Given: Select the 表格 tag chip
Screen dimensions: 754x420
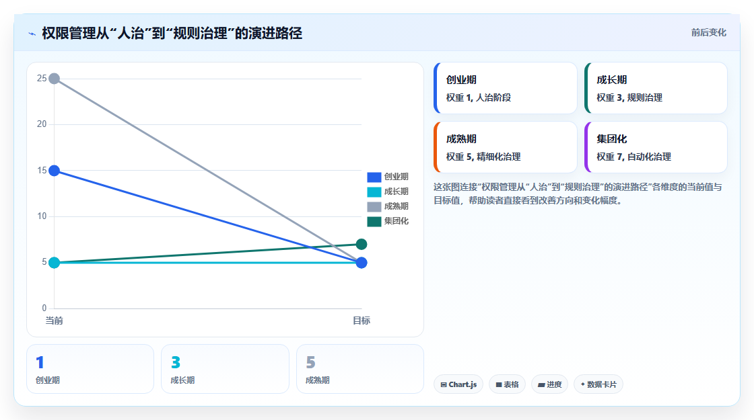Looking at the screenshot, I should coord(507,384).
